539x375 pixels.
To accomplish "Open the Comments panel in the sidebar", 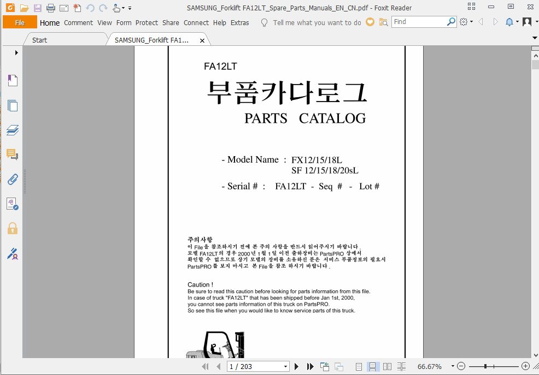I will coord(13,154).
